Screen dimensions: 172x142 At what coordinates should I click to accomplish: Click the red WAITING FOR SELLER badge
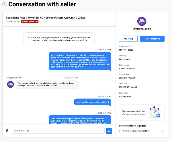(30, 22)
